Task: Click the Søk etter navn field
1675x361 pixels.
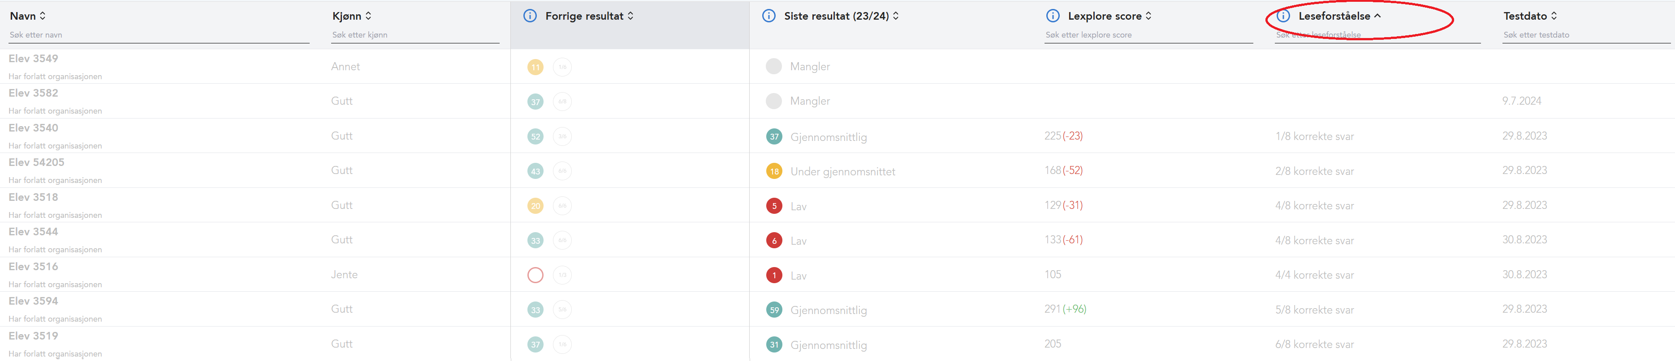Action: pos(159,35)
